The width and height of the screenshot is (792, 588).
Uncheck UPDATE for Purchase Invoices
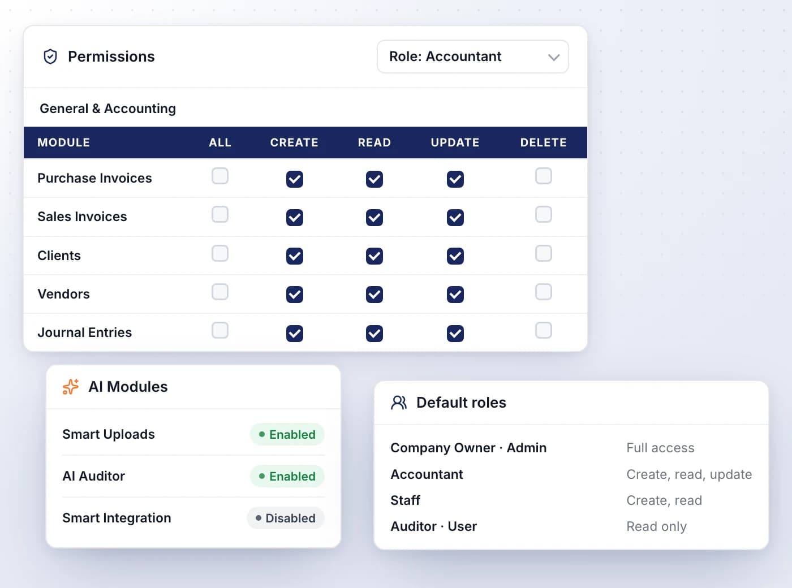coord(455,179)
